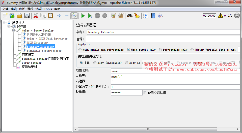Click the 左边界 input field
The width and height of the screenshot is (242, 133).
(175, 76)
